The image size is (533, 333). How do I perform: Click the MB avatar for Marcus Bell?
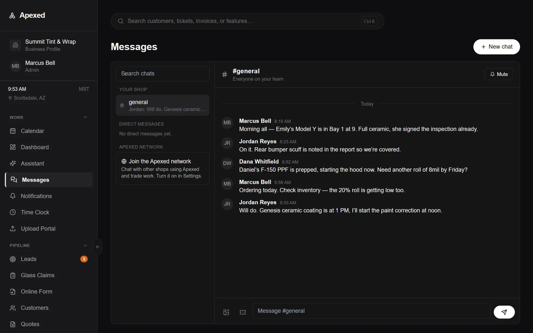15,66
